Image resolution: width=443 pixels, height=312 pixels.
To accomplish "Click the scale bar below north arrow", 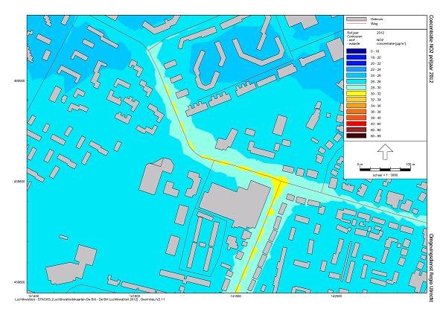I will click(x=385, y=170).
